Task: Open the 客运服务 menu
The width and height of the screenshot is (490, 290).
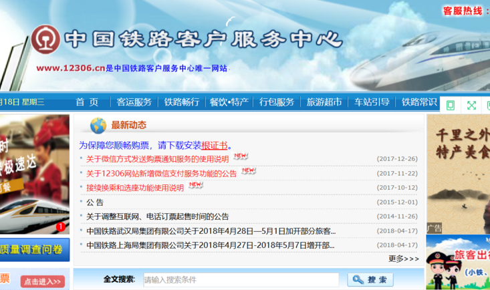Action: pos(134,102)
